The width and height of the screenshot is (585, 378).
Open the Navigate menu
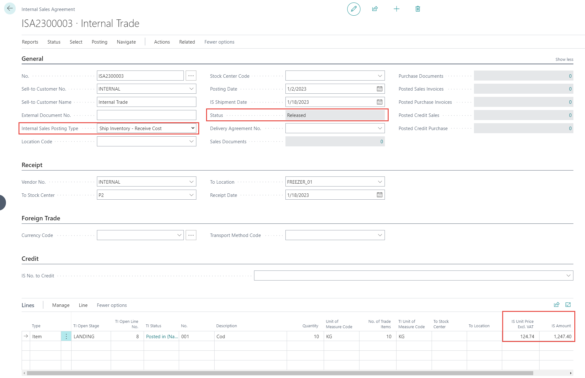[x=126, y=42]
